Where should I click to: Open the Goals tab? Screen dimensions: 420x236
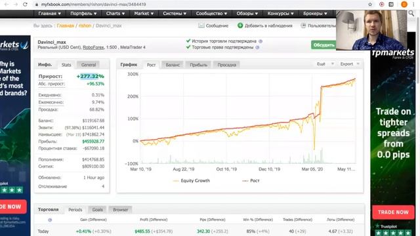tap(98, 210)
